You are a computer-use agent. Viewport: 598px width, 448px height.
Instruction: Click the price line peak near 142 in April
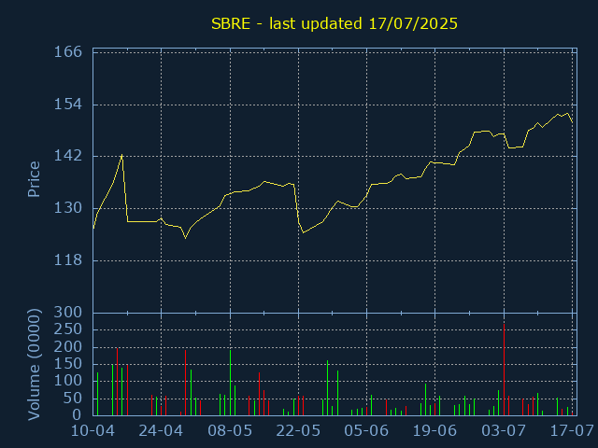[x=121, y=155]
